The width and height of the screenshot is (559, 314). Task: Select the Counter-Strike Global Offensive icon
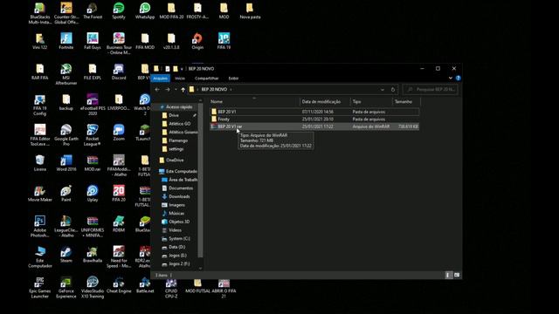[66, 13]
